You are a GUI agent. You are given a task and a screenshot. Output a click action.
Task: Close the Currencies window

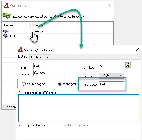[x=109, y=5]
